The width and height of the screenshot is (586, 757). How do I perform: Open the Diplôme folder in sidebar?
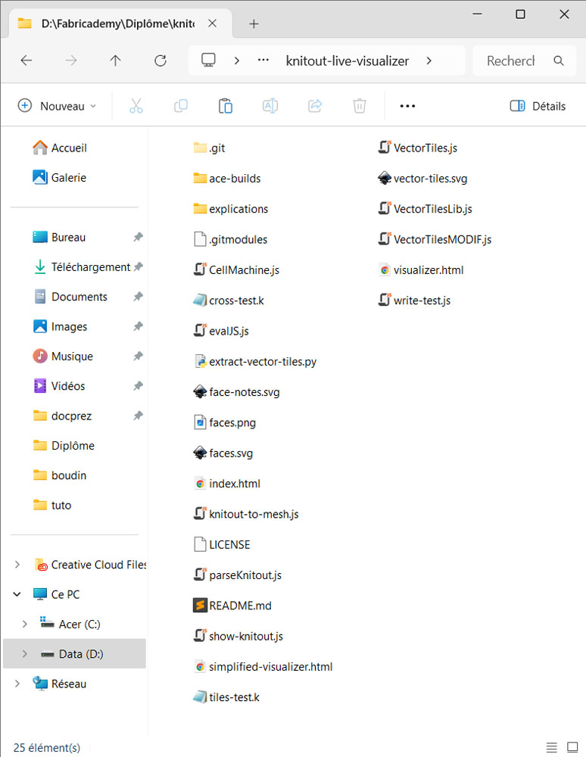click(x=64, y=446)
